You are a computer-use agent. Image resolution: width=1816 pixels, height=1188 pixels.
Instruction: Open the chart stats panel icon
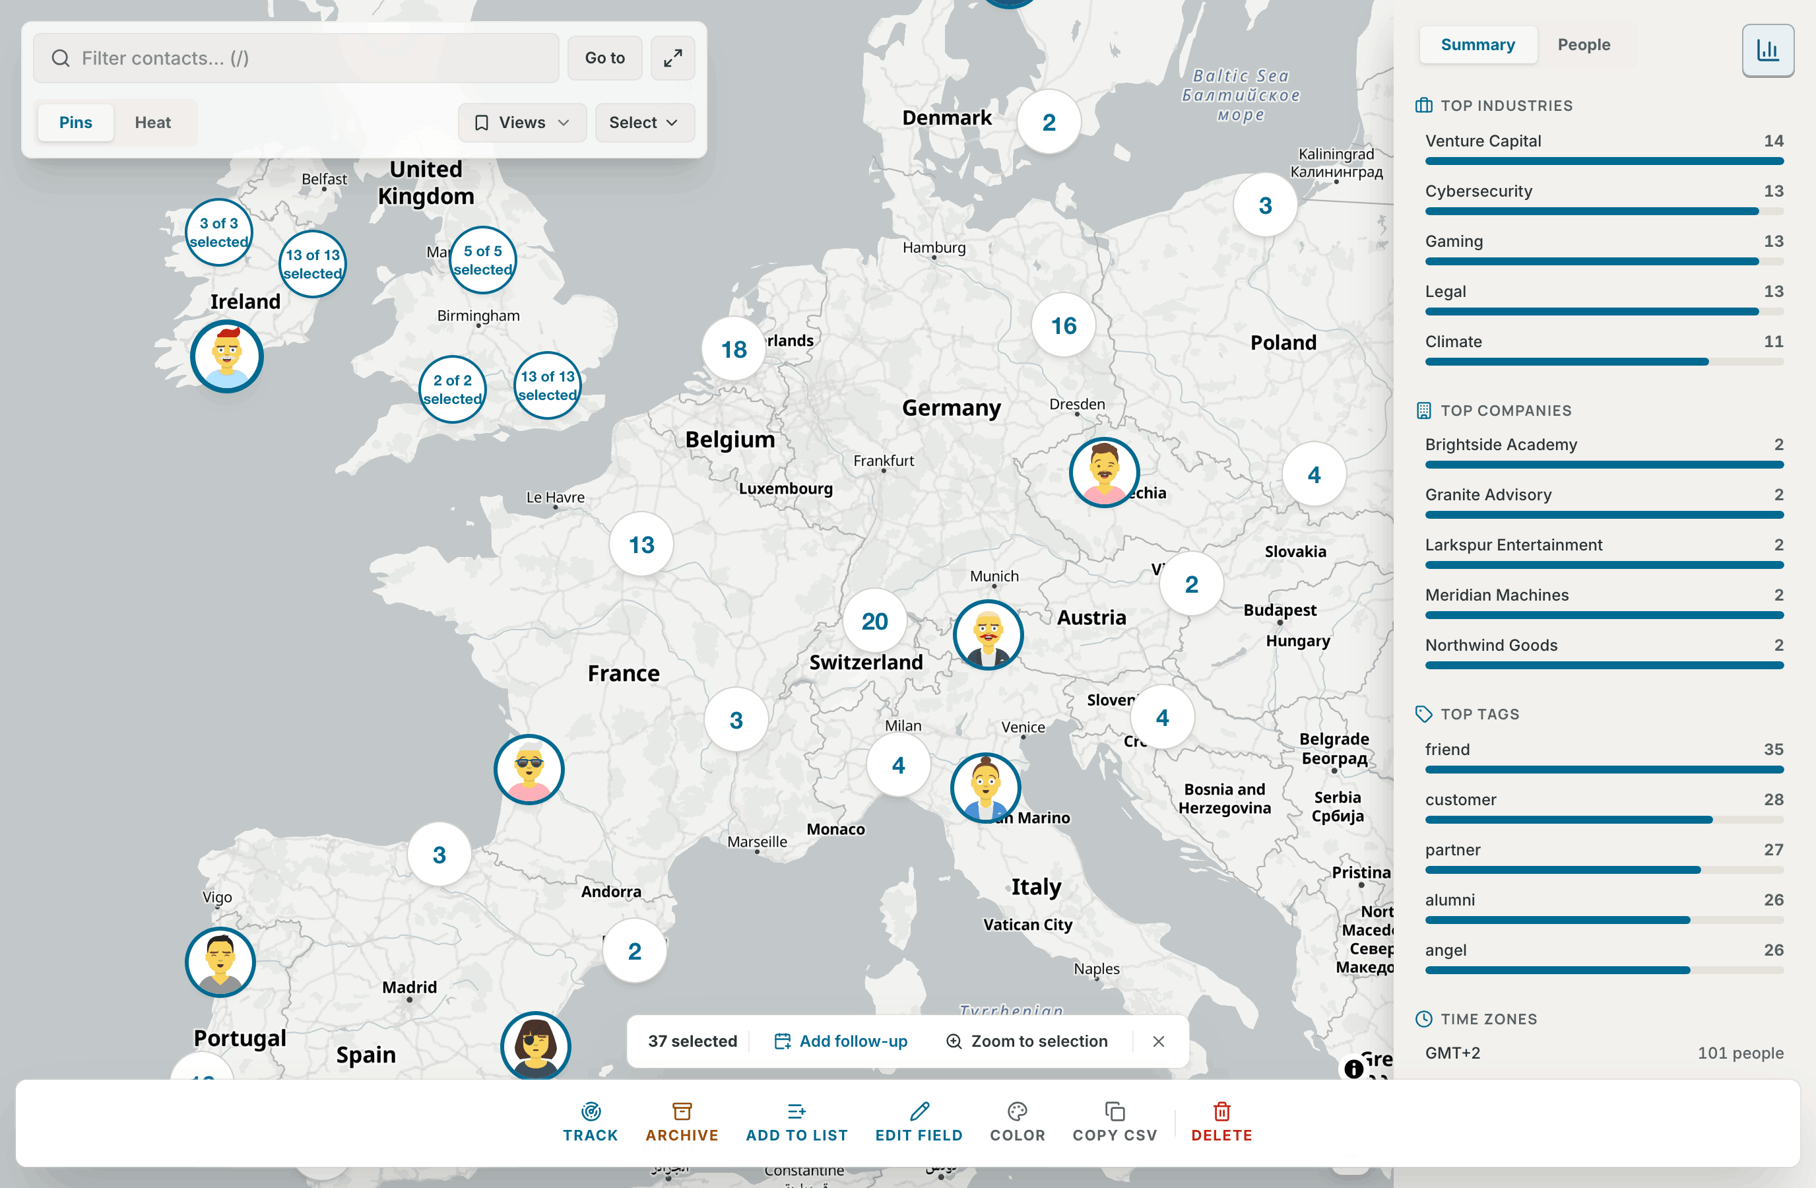[1767, 50]
